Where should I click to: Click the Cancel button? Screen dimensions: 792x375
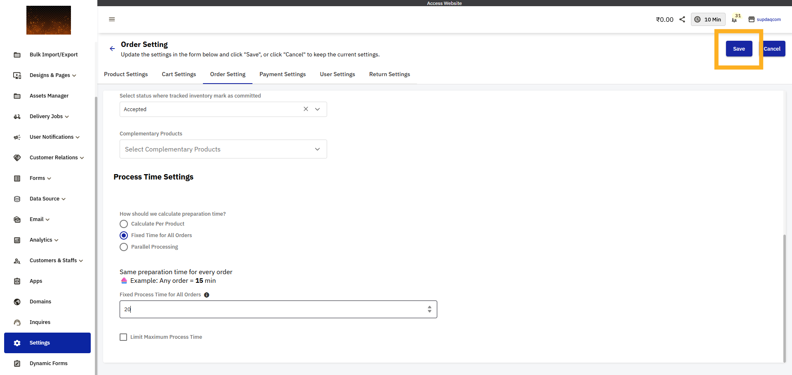(x=773, y=49)
